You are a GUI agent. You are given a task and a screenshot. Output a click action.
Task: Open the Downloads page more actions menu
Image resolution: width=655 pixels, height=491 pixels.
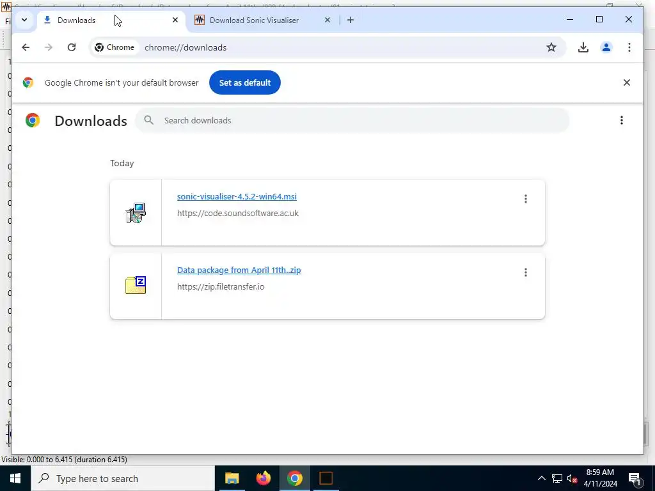622,120
